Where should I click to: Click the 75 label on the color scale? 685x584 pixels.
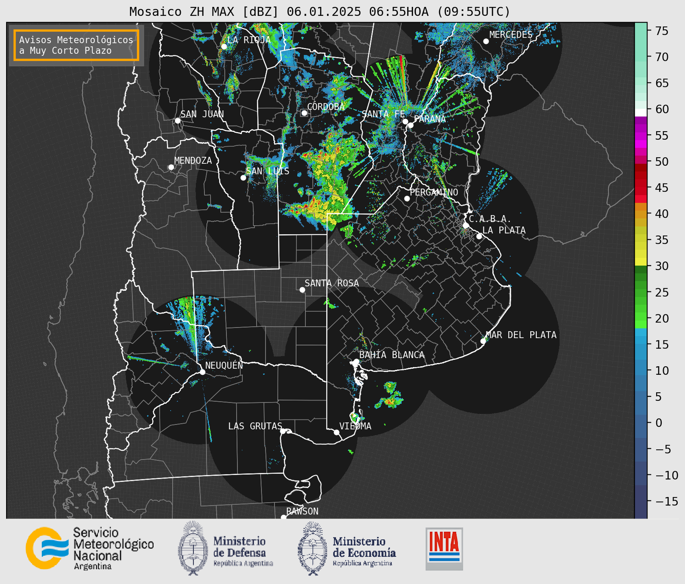click(x=661, y=31)
